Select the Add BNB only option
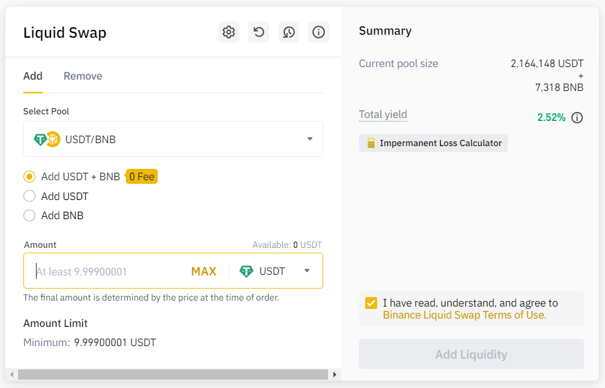This screenshot has width=605, height=388. [29, 215]
